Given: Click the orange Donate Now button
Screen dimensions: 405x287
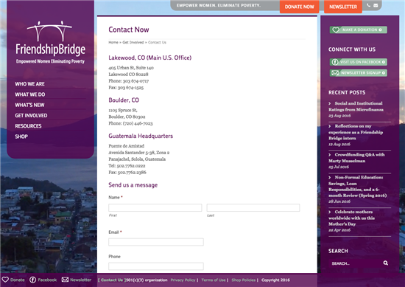Looking at the screenshot, I should point(300,7).
